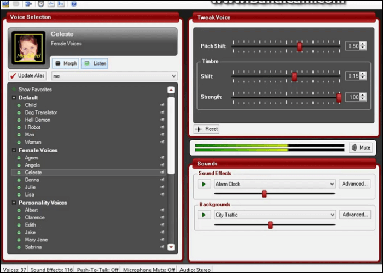Click the level bars icon in Man row
This screenshot has height=273, width=383.
click(x=162, y=134)
